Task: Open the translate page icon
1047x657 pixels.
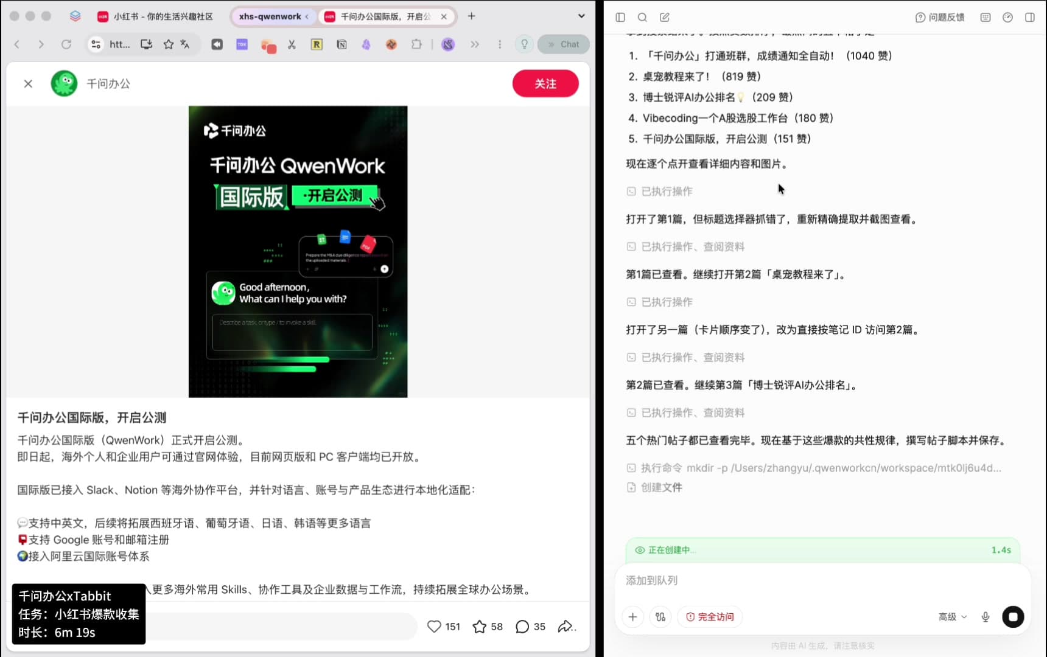Action: (x=185, y=44)
